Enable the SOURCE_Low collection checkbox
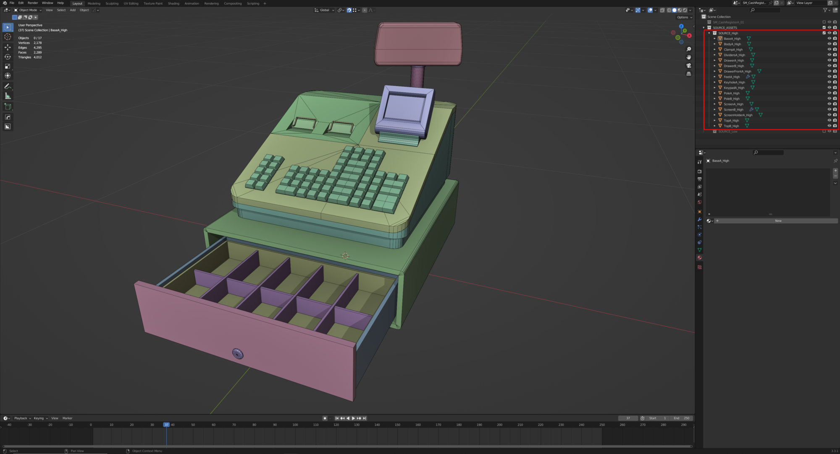840x454 pixels. pyautogui.click(x=824, y=132)
